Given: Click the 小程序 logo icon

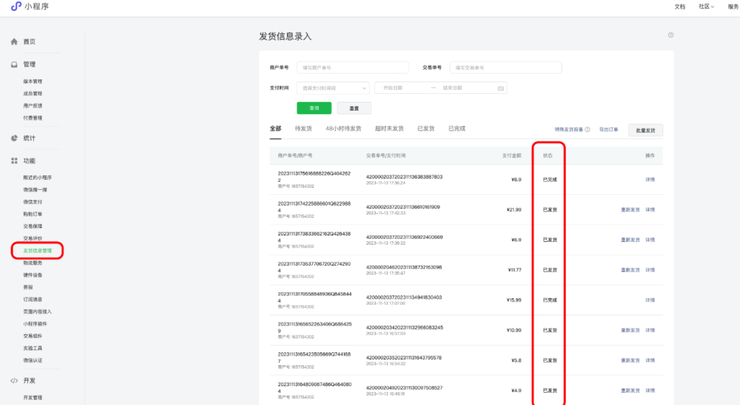Looking at the screenshot, I should 16,6.
